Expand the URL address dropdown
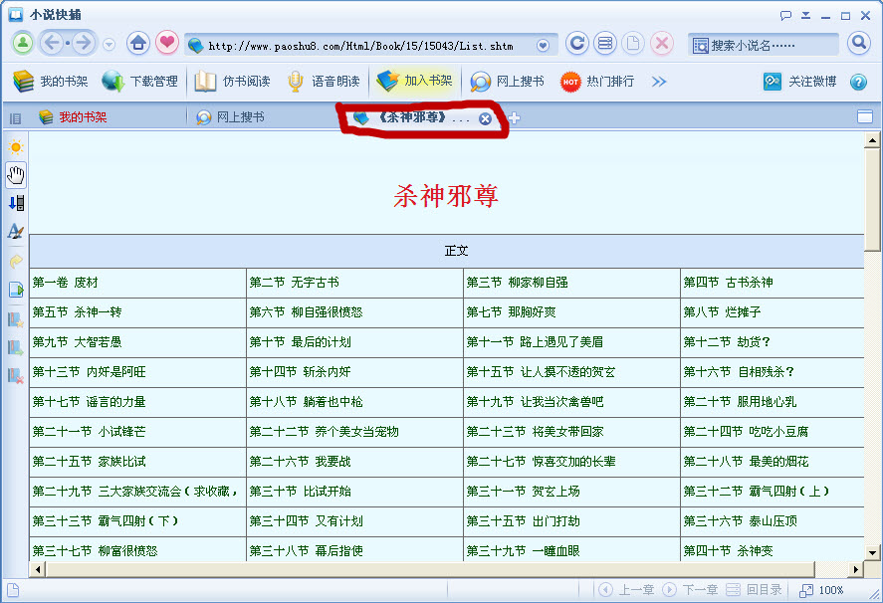This screenshot has height=603, width=883. coord(543,45)
